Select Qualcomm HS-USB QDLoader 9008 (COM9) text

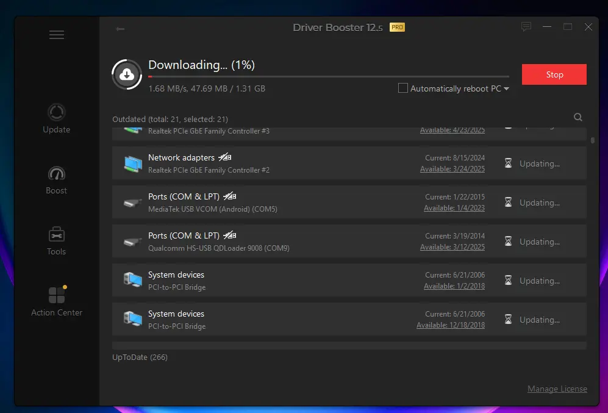(x=219, y=248)
